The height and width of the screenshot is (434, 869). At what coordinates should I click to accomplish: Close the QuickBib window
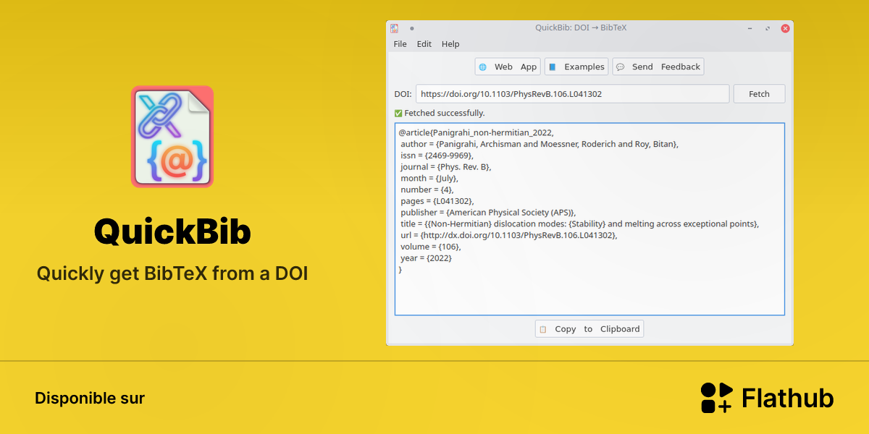coord(785,28)
